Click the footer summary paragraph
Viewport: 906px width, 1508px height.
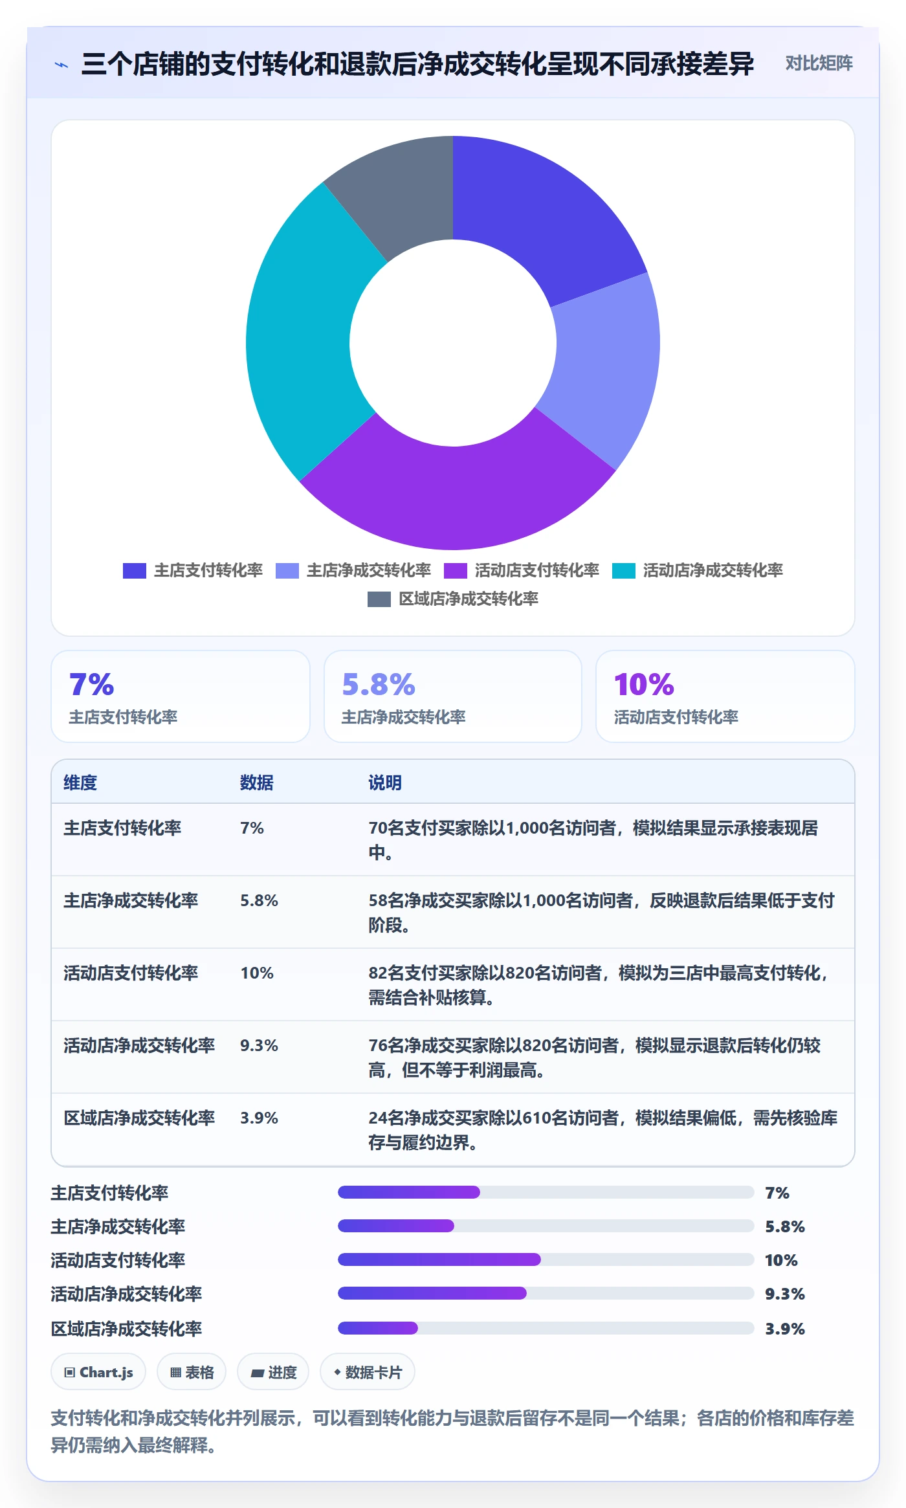click(453, 1432)
